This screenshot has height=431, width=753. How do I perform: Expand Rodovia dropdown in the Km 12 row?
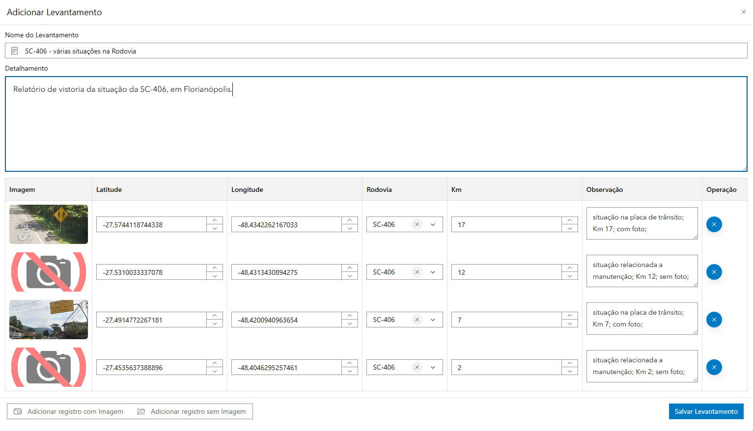(x=433, y=272)
